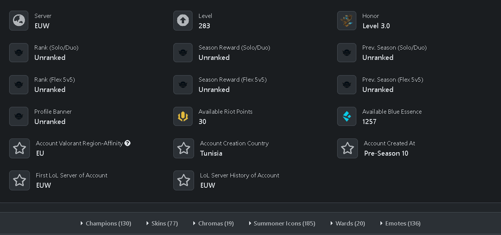
Task: Click the Account Valorant Region-Affinity help icon
Action: pyautogui.click(x=127, y=143)
